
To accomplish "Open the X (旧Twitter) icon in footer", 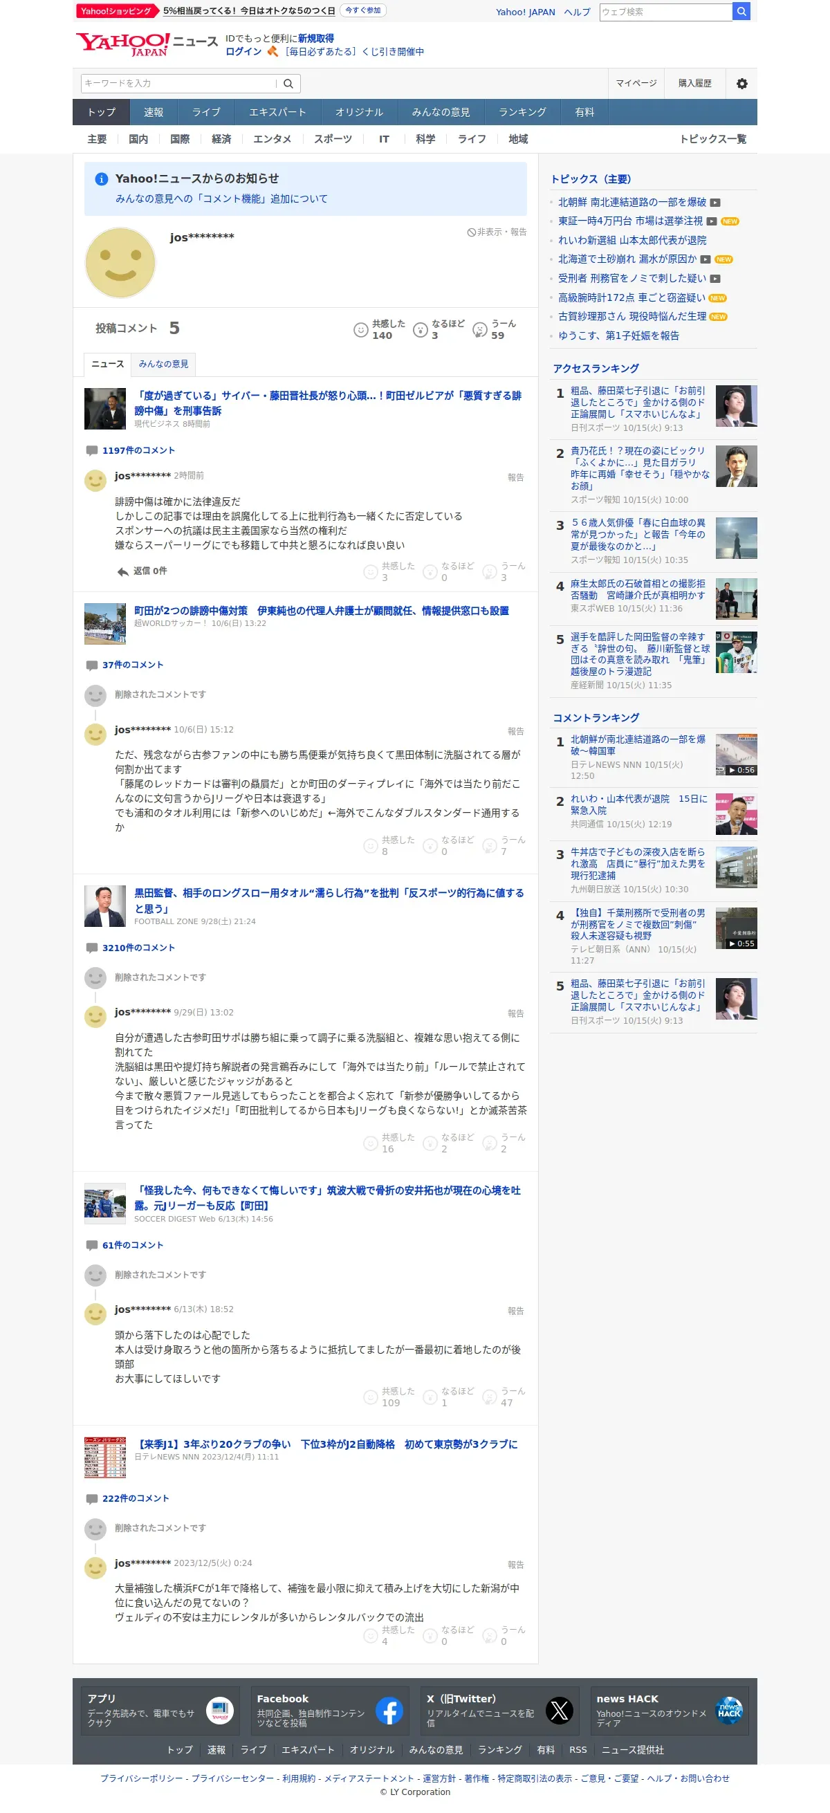I will pyautogui.click(x=559, y=1711).
